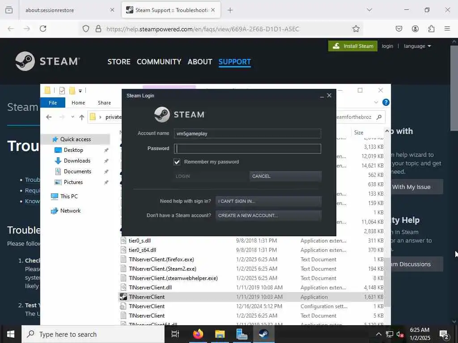Open COMMUNITY menu on Steam page
This screenshot has width=458, height=343.
[x=159, y=62]
